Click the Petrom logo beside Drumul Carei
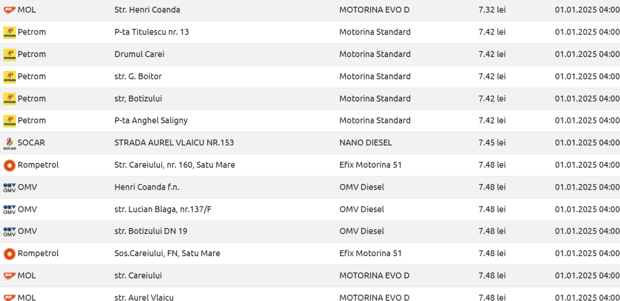Screen dimensions: 620x301 pos(10,55)
